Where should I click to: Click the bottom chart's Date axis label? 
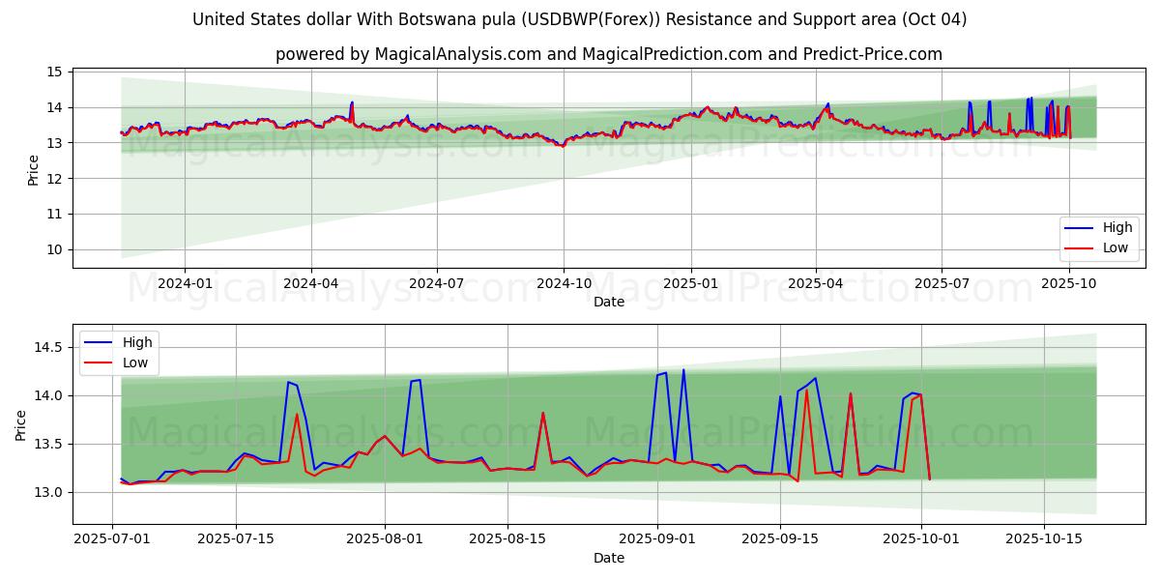(608, 558)
